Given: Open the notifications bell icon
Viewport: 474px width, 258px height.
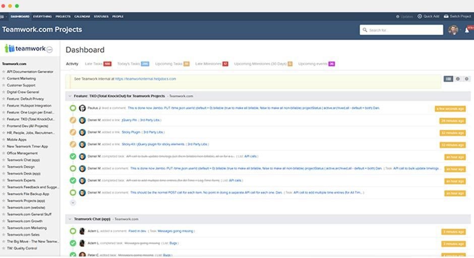Looking at the screenshot, I should [x=467, y=30].
